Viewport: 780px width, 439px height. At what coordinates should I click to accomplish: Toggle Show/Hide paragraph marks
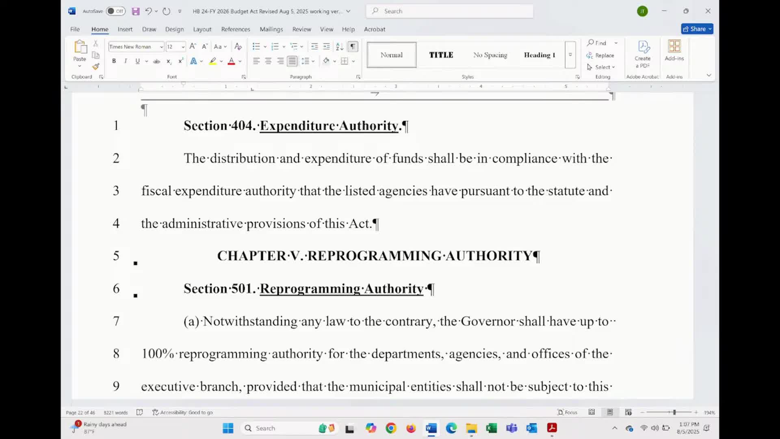coord(353,46)
